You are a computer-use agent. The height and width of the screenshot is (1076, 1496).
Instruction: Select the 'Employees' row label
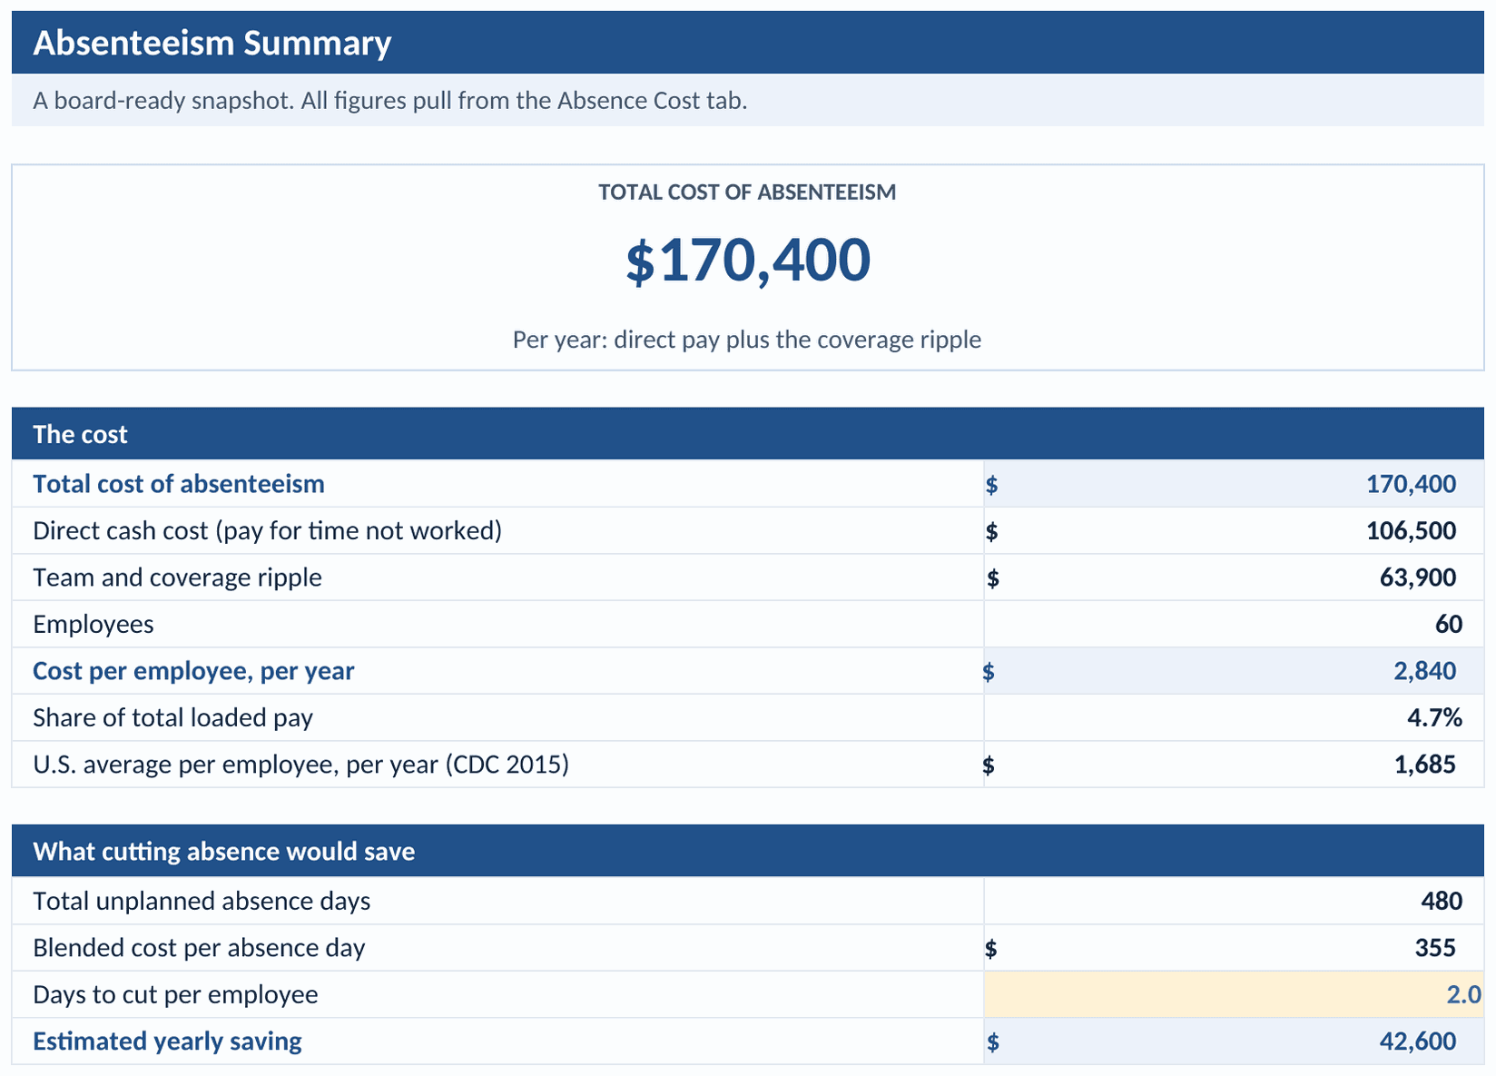(x=93, y=624)
